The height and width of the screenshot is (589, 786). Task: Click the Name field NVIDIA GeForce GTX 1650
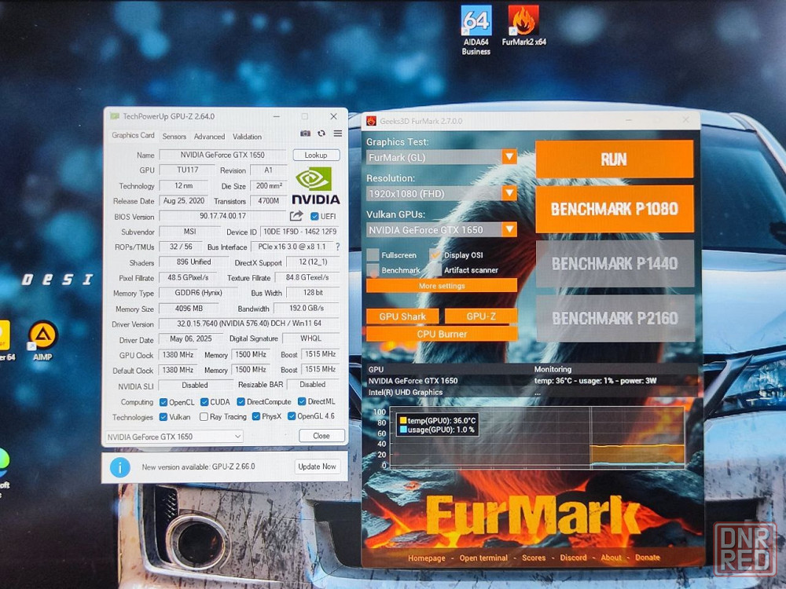click(222, 155)
